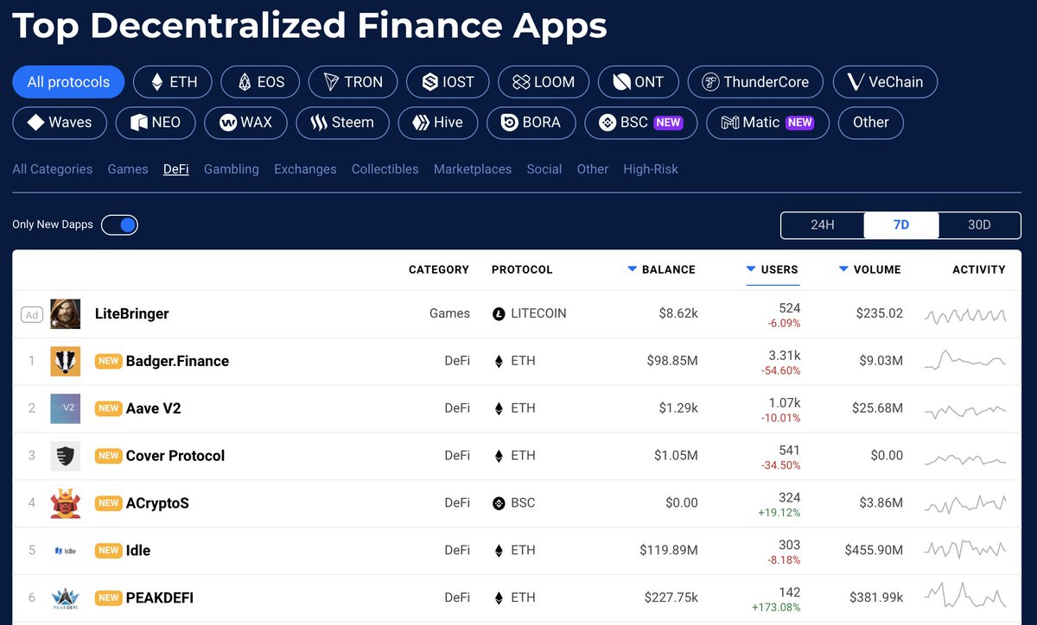Click the Idle logo icon
Image resolution: width=1037 pixels, height=625 pixels.
coord(66,551)
